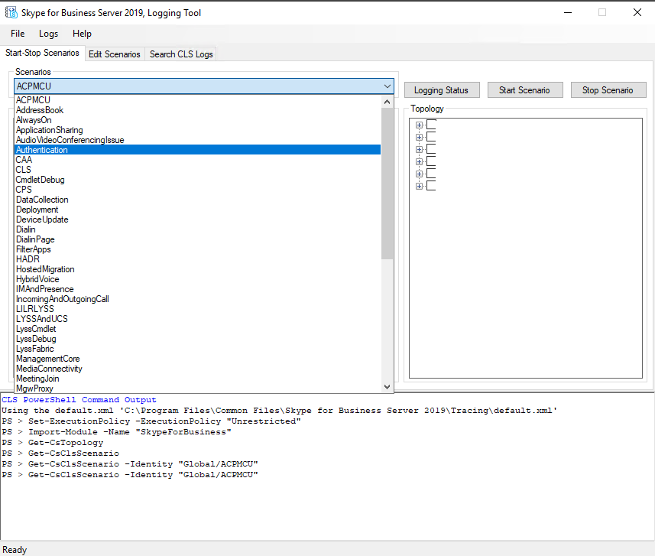Select the AddressBook scenario
Viewport: 655px width, 556px height.
pos(198,110)
